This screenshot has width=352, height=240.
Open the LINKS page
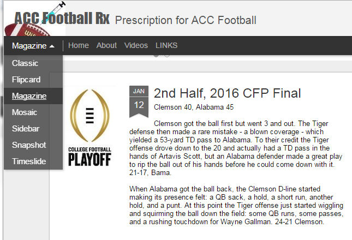(x=166, y=46)
